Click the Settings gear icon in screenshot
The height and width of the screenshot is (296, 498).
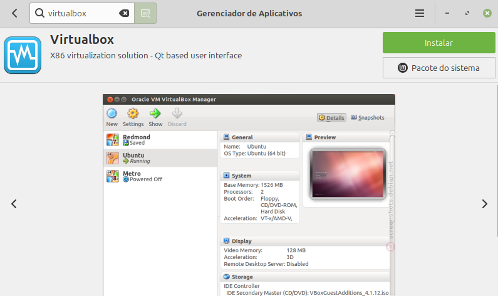[x=132, y=114]
